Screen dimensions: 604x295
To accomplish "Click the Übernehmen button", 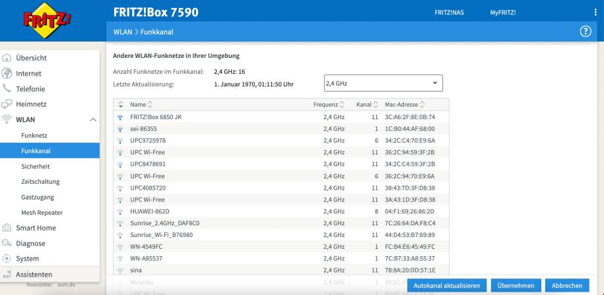I will (x=516, y=285).
